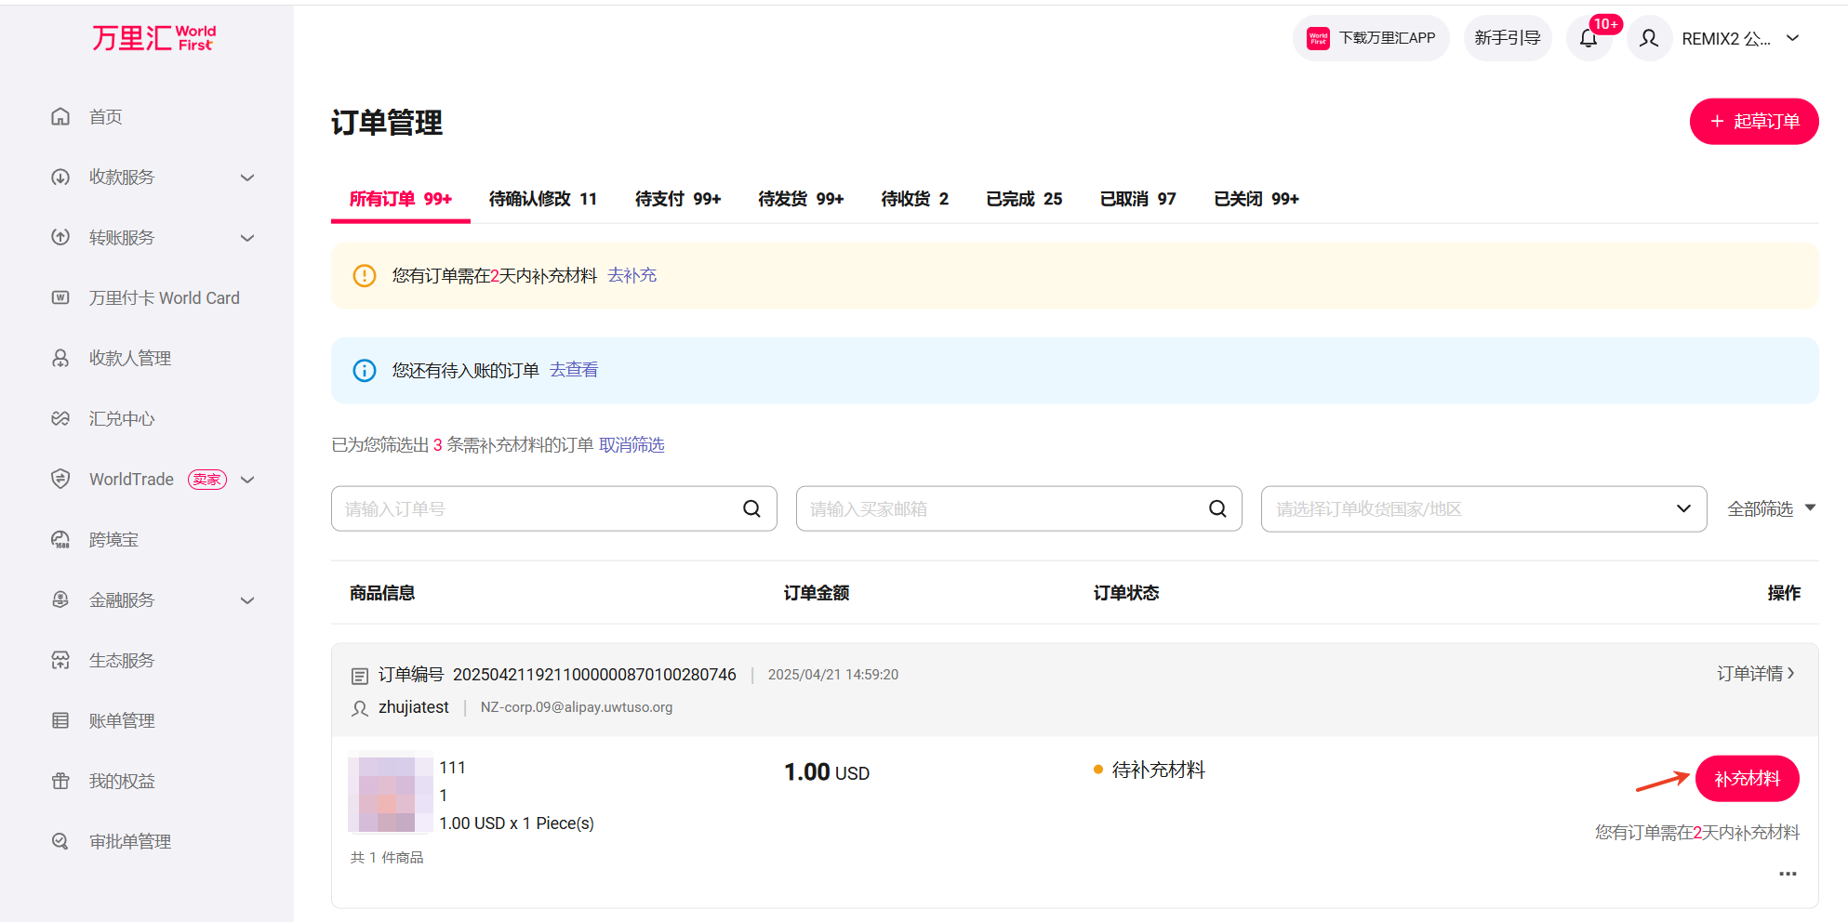Open the 万里付卡 World Card sidebar icon
The width and height of the screenshot is (1848, 922).
pos(60,297)
